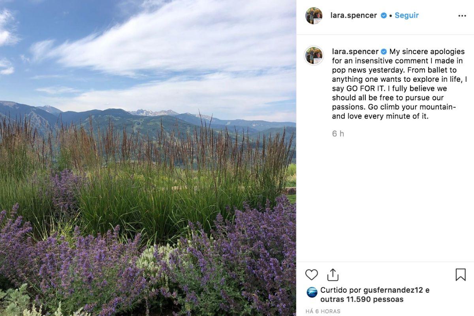This screenshot has height=316, width=474.
Task: Click the verified badge in the caption
Action: tap(384, 52)
